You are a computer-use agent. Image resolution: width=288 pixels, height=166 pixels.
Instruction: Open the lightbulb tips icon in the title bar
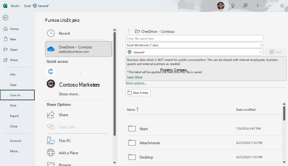point(233,6)
